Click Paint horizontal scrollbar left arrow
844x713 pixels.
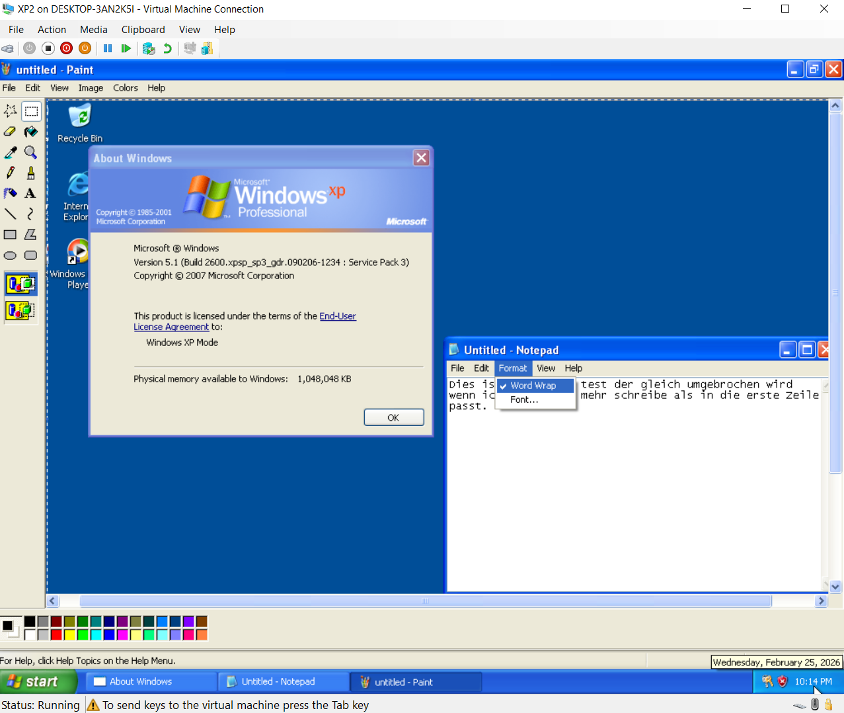tap(53, 601)
